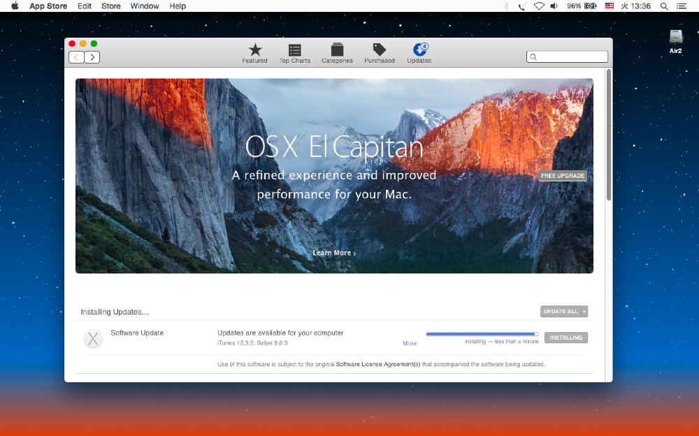This screenshot has height=436, width=699.
Task: Click the 'Software Update' title text
Action: point(137,333)
